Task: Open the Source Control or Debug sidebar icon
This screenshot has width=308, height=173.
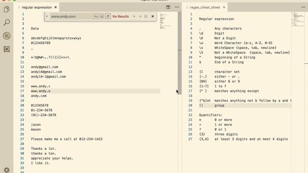Action: tap(6, 36)
